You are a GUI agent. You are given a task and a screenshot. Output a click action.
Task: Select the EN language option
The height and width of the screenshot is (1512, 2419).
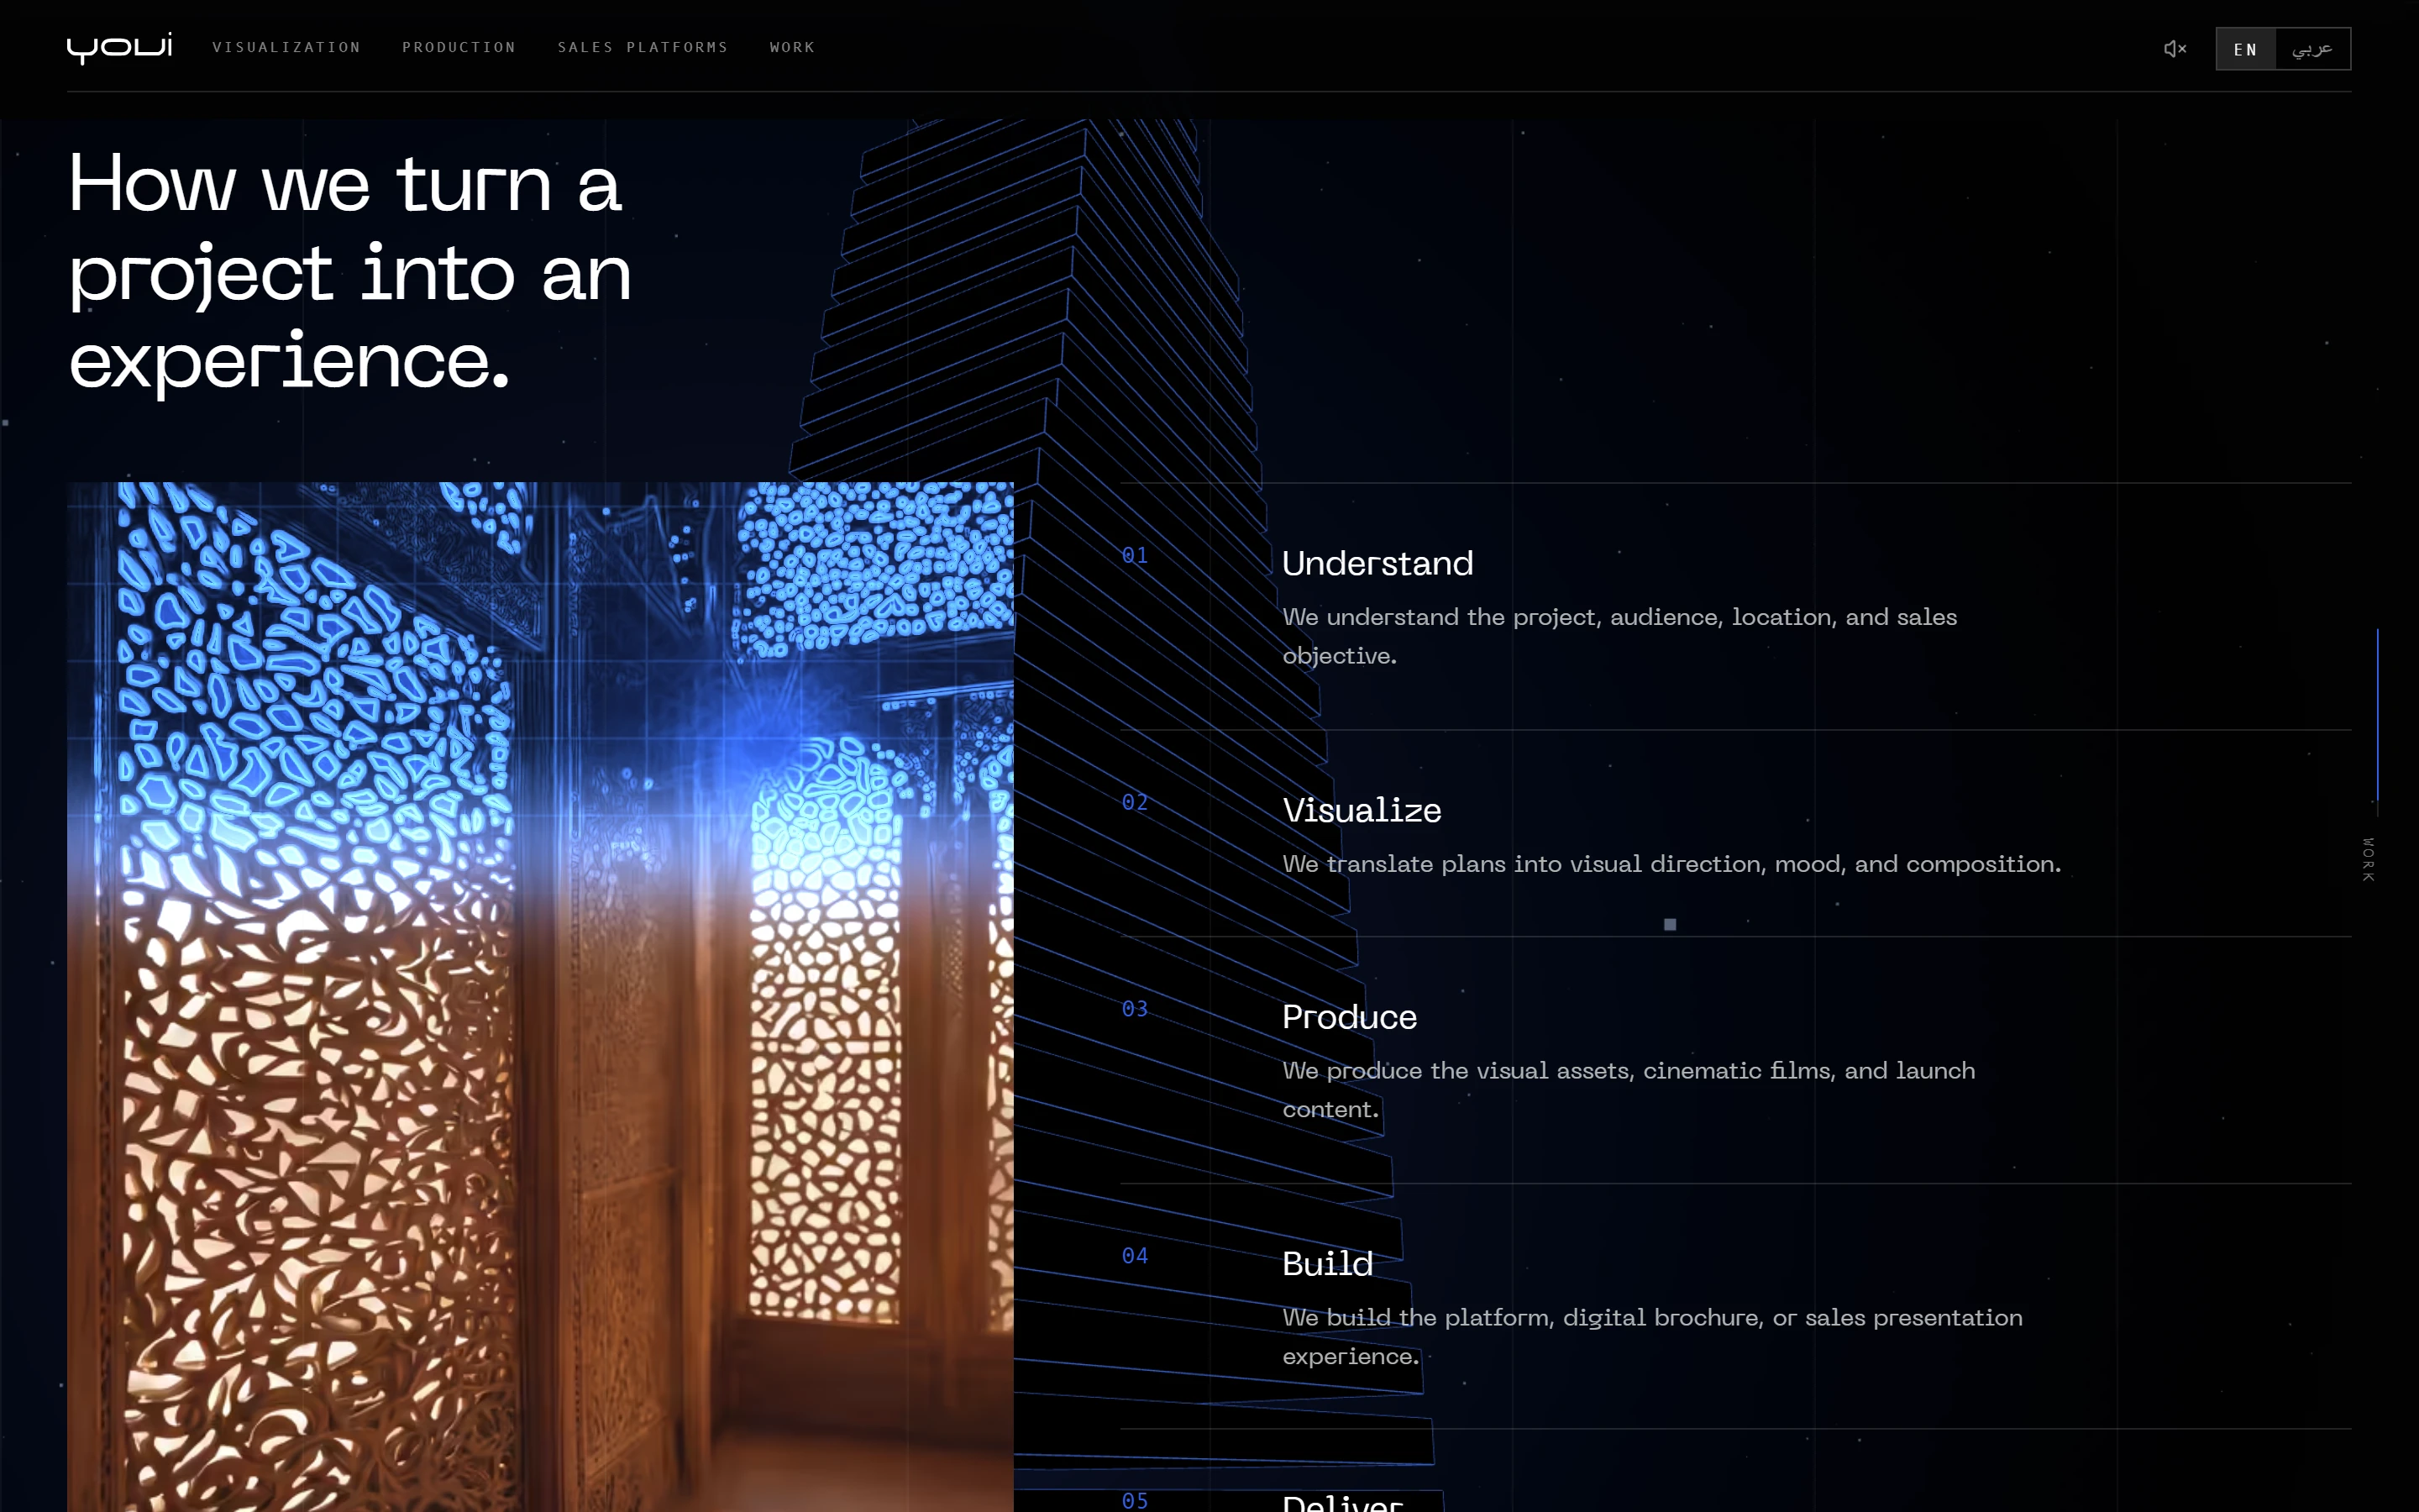(x=2245, y=49)
